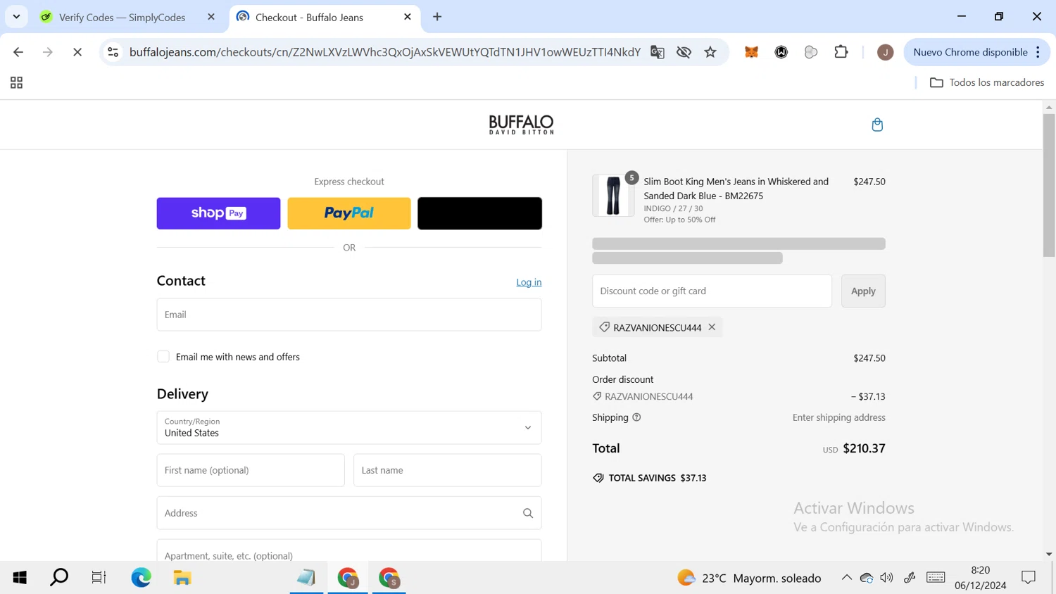The height and width of the screenshot is (594, 1056).
Task: Close the Checkout Buffalo Jeans tab
Action: (408, 17)
